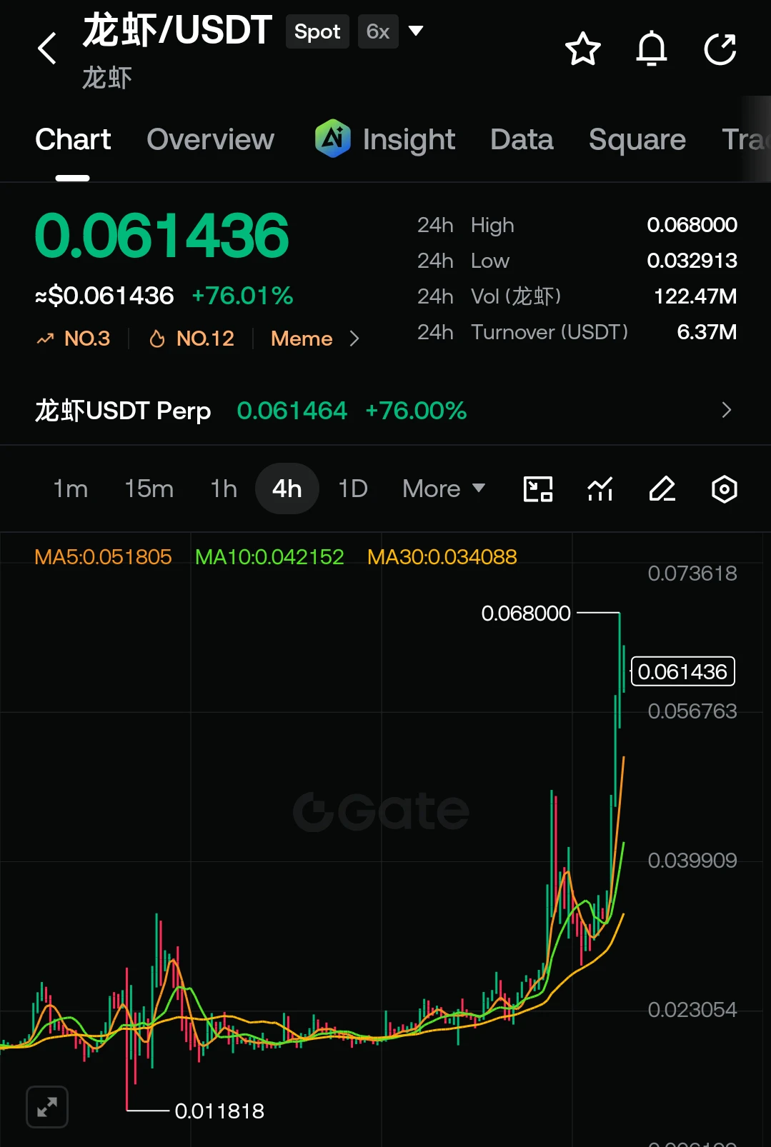This screenshot has width=771, height=1147.
Task: Add pair to favorites with star icon
Action: tap(583, 49)
